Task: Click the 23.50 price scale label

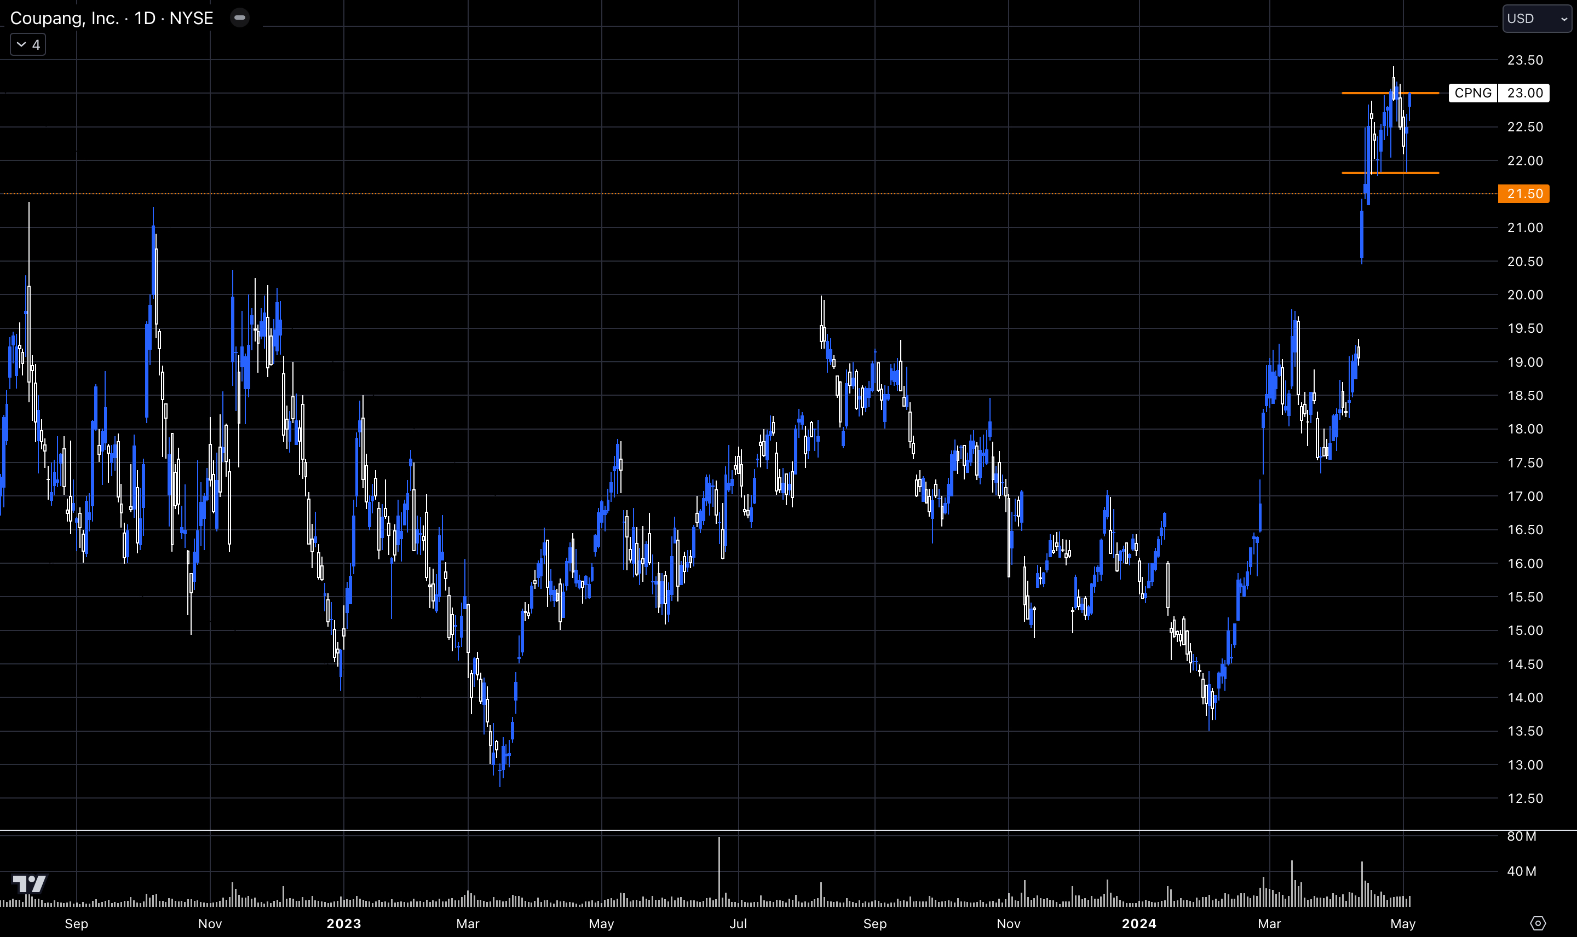Action: [1524, 60]
